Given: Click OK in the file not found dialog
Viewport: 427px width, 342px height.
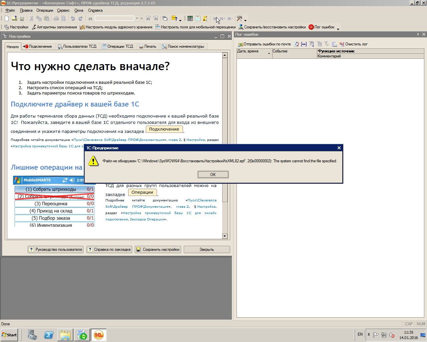Looking at the screenshot, I should [213, 174].
